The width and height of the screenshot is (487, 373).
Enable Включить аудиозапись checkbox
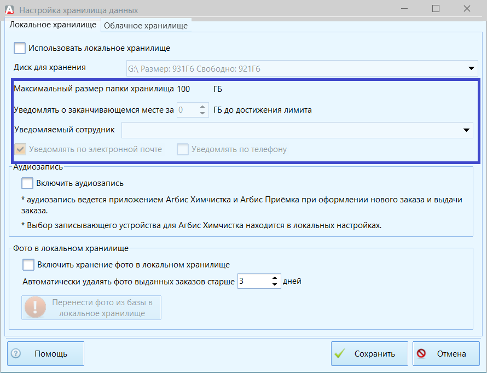pos(27,183)
